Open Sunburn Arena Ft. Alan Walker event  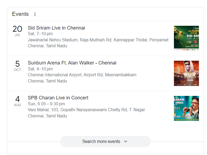coord(72,63)
